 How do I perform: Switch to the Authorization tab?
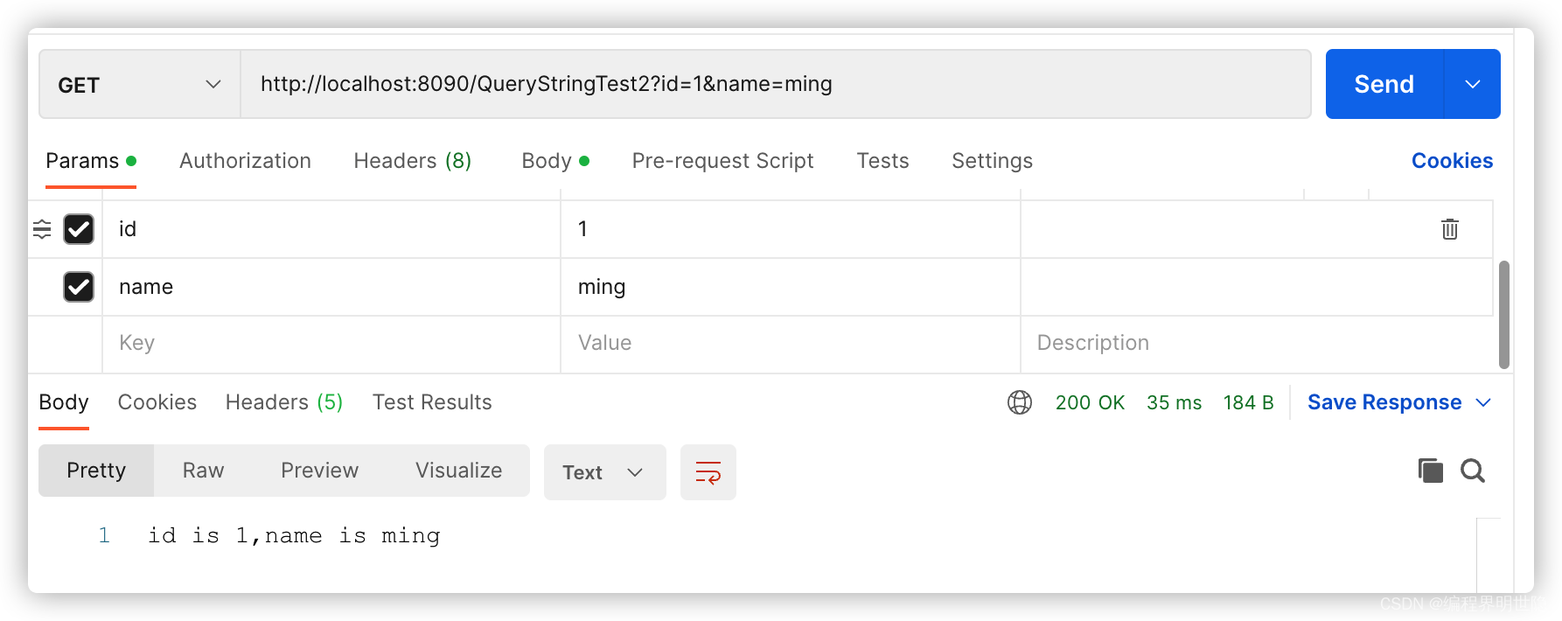[245, 161]
